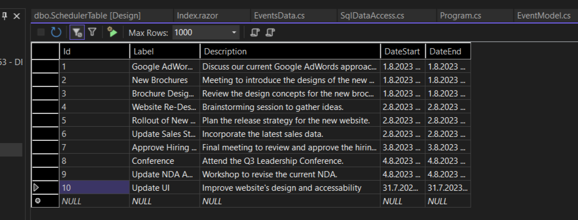
Task: Click the Id cell containing 5
Action: pos(94,120)
